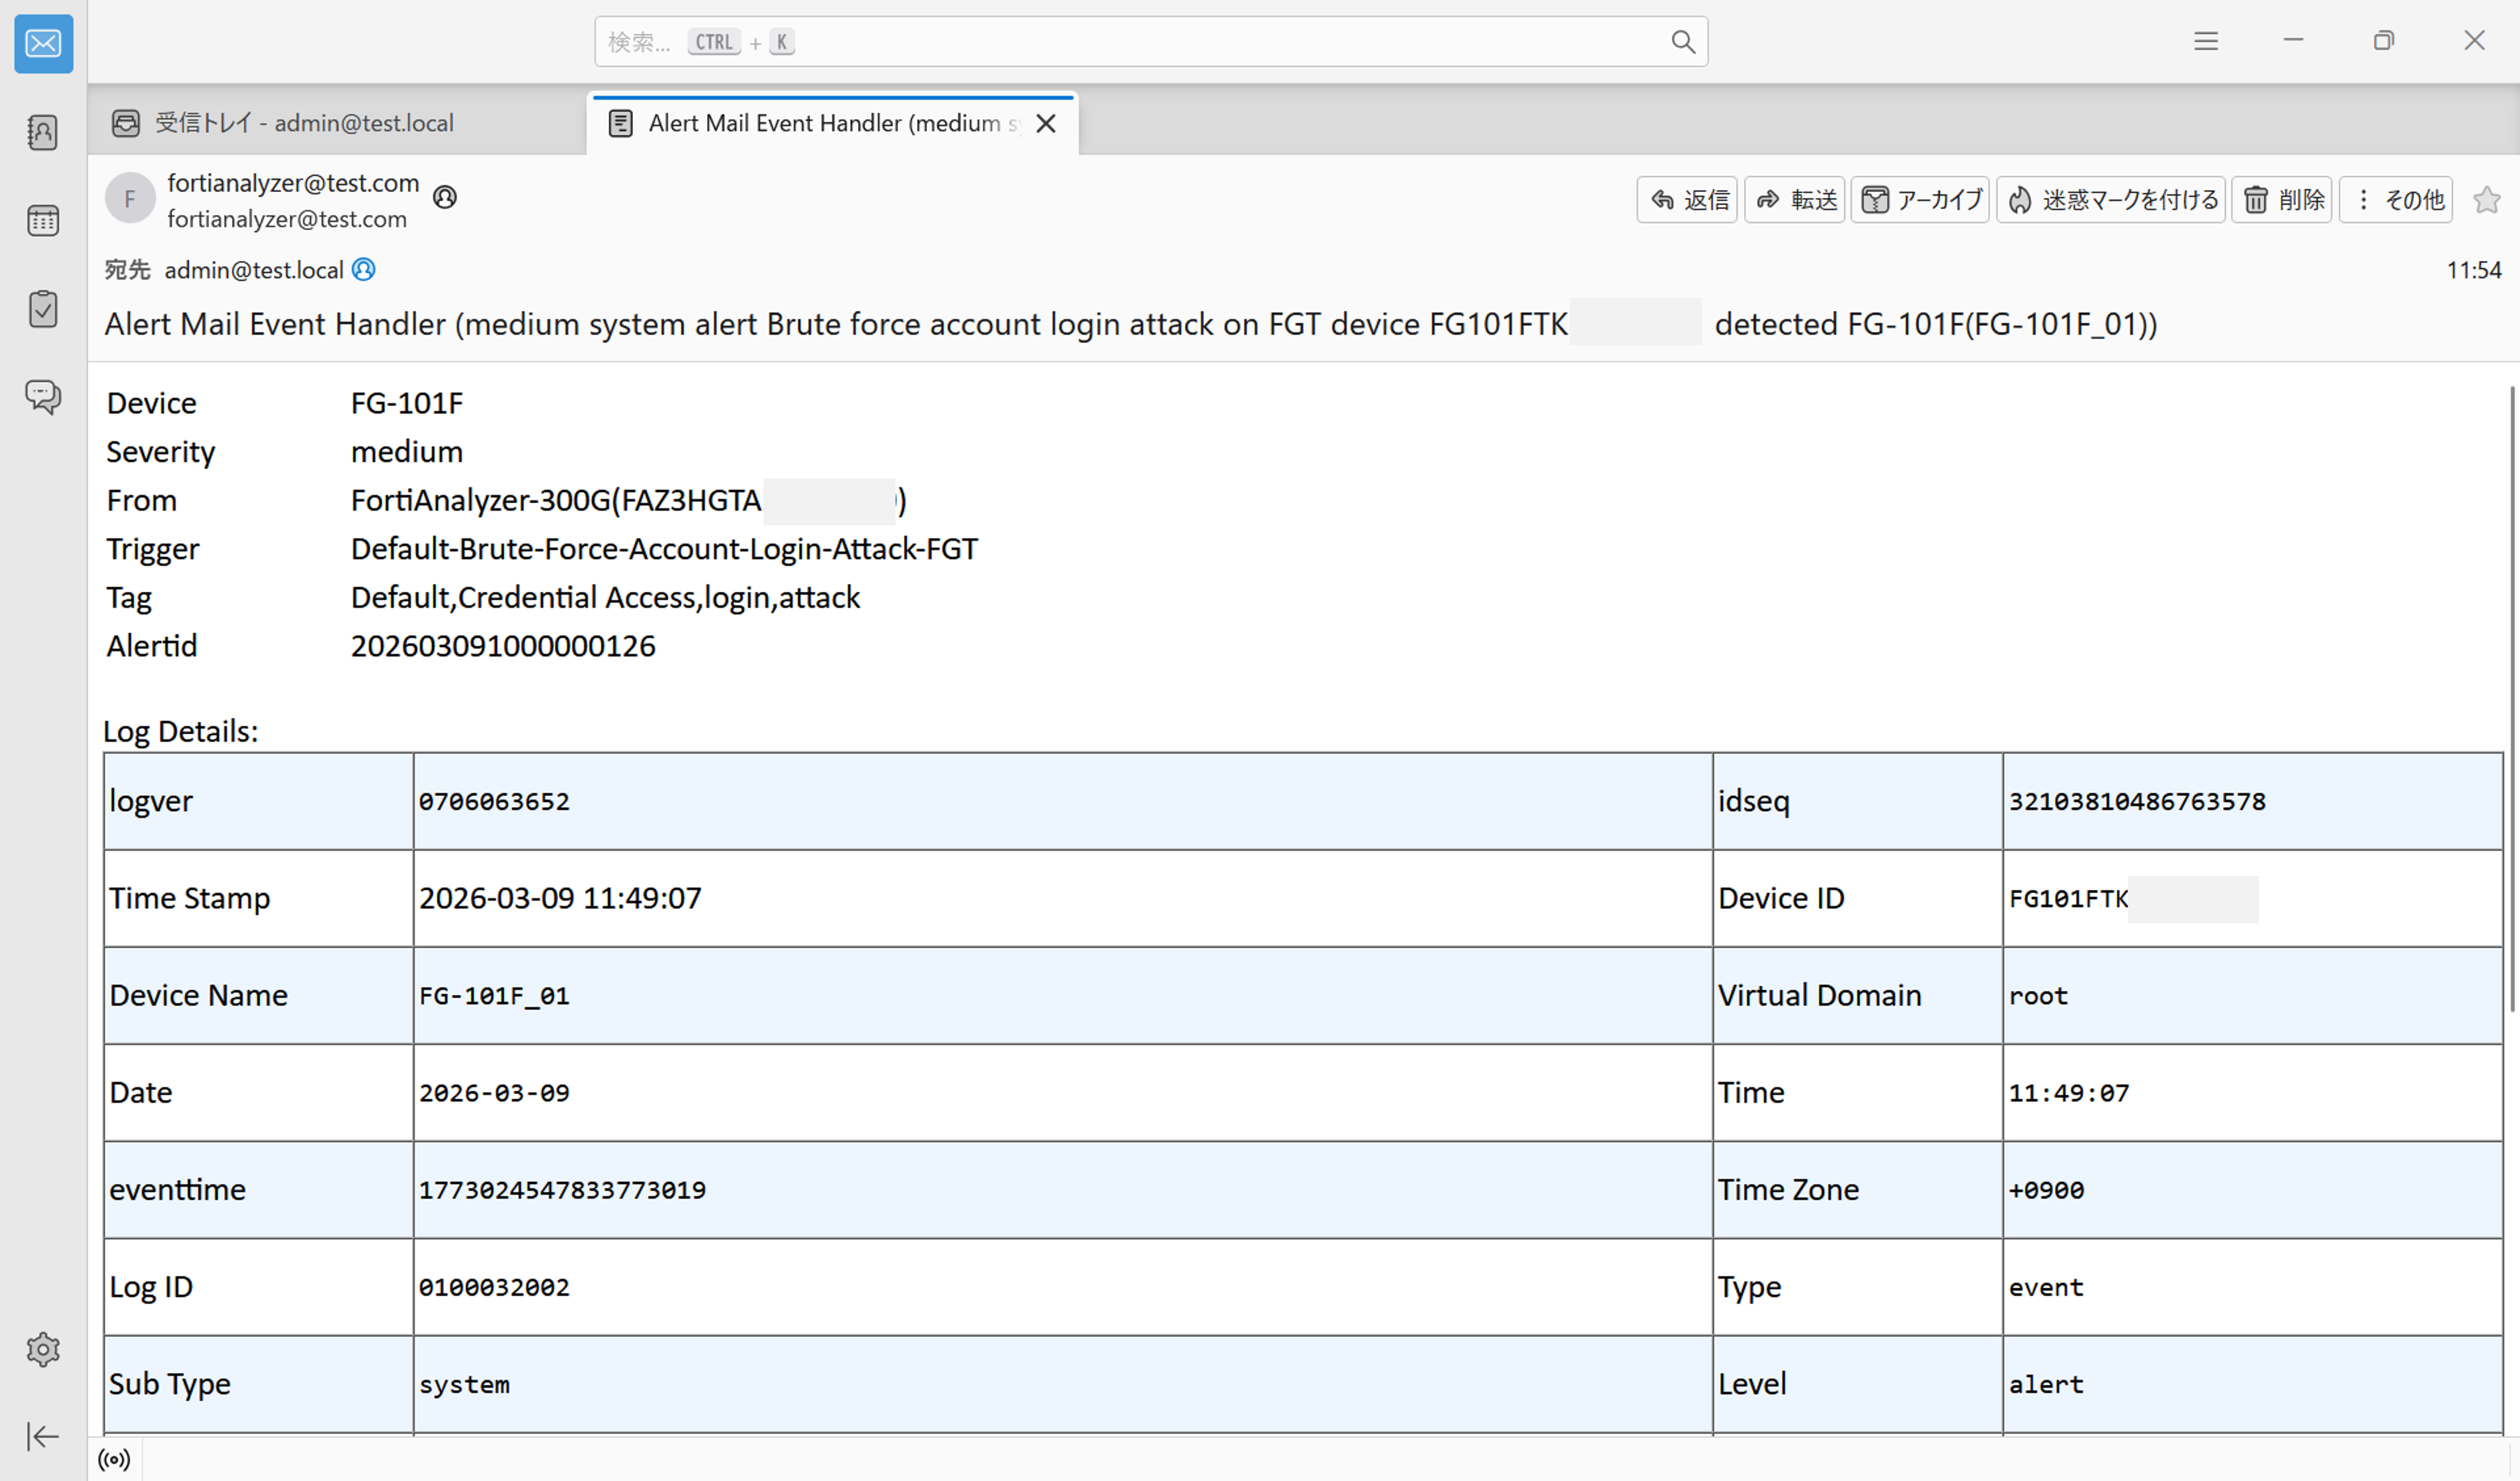Click the 削除 delete button

(x=2282, y=200)
